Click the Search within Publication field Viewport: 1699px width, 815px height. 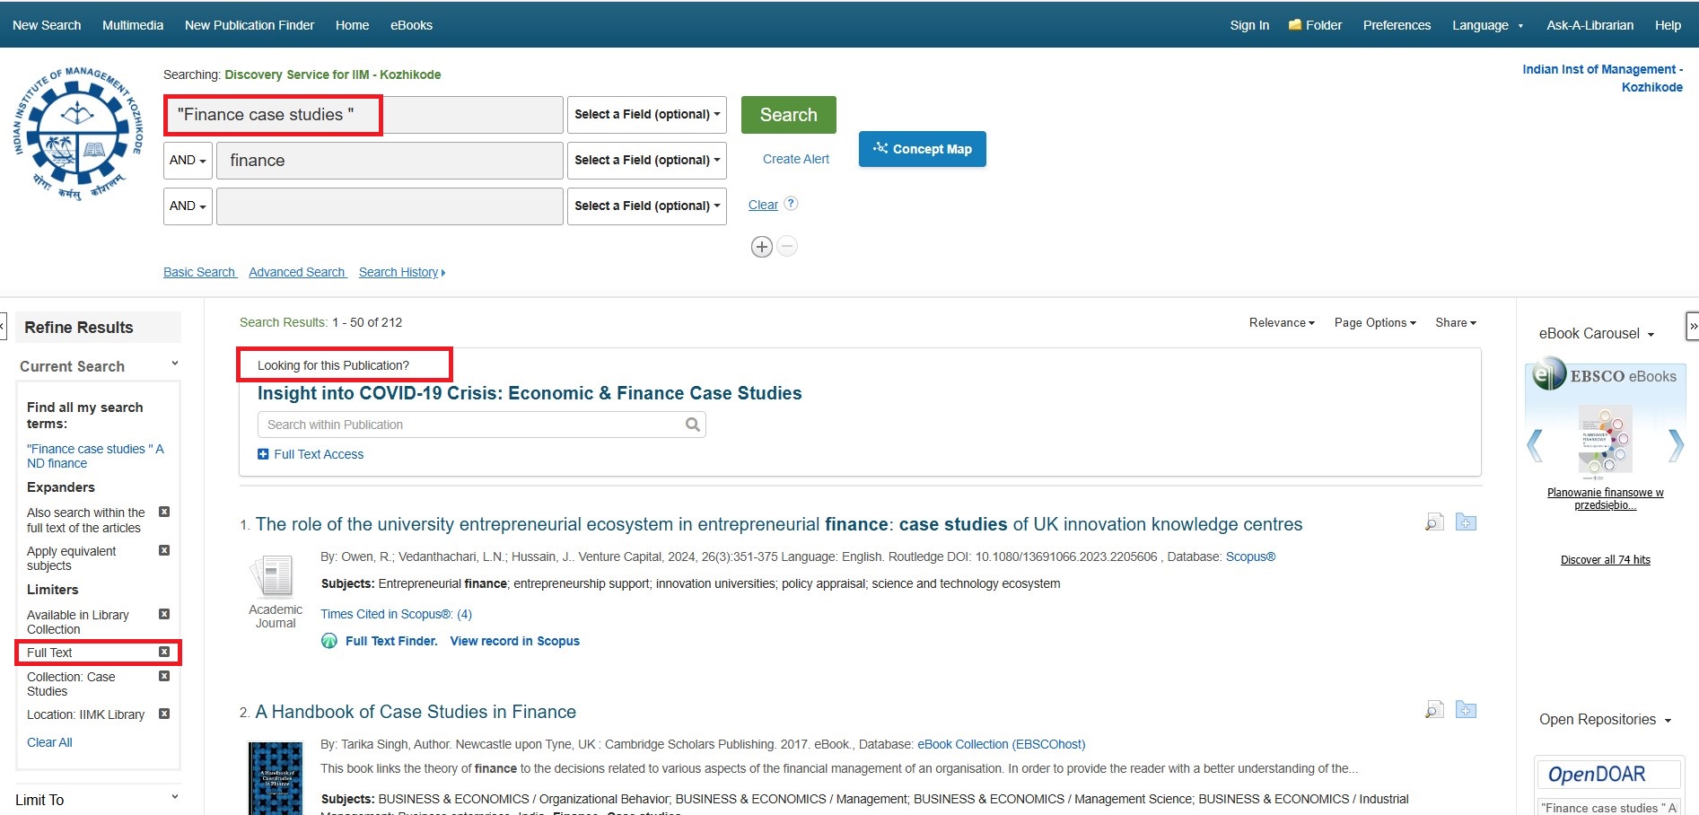tap(471, 425)
